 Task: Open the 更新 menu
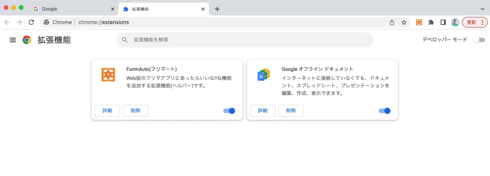475,22
